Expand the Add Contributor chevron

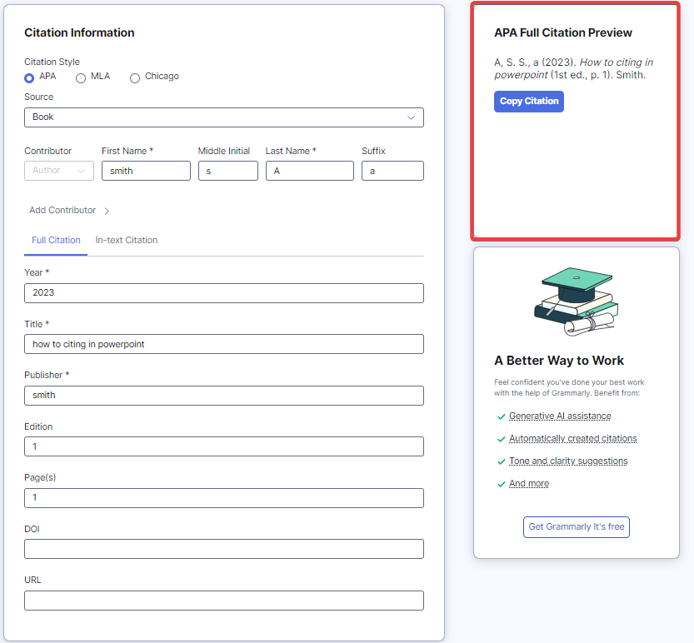pyautogui.click(x=107, y=211)
